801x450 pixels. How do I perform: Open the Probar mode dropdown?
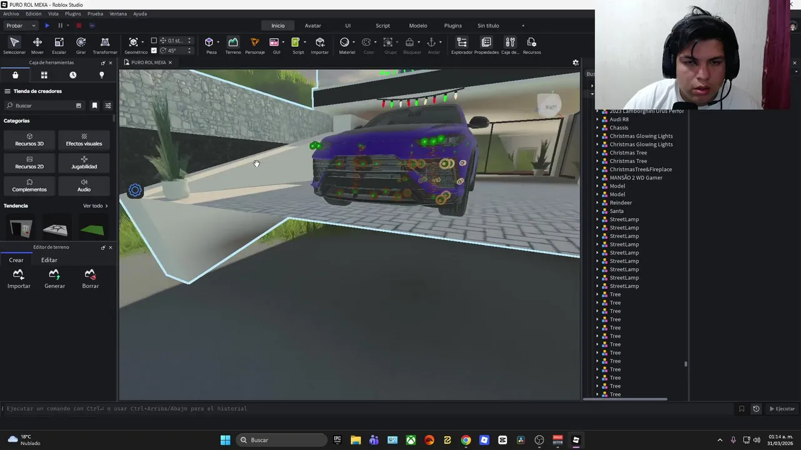click(21, 26)
